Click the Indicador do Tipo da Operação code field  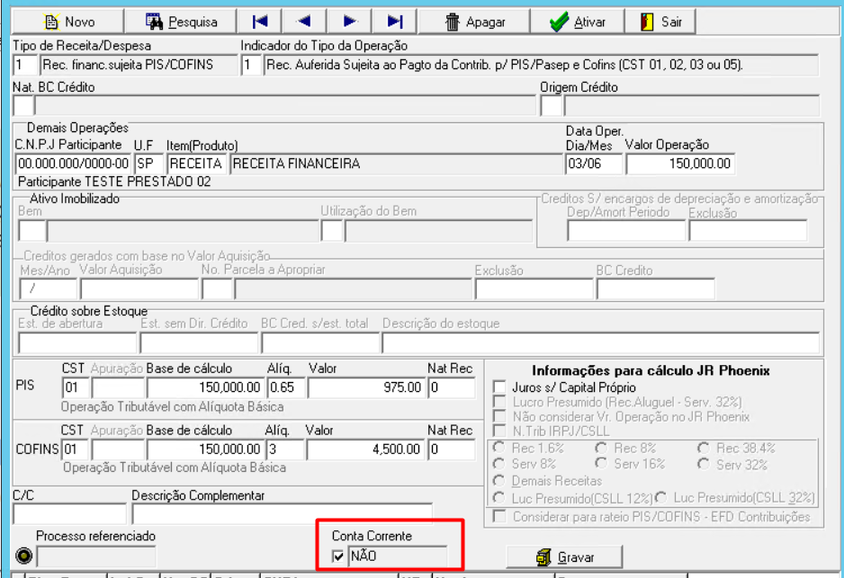pos(251,65)
